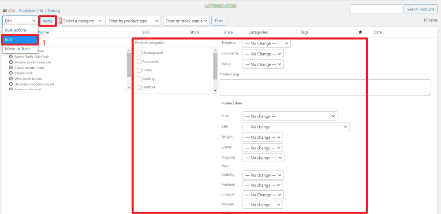Click the Featured star column header
441x214 pixels.
360,32
